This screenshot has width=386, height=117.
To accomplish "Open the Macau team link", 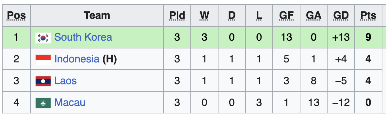I will pyautogui.click(x=70, y=102).
